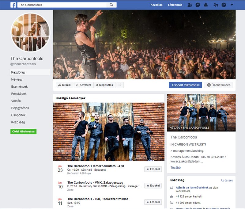Click the Tovább link in the about box
245x209 pixels.
(x=175, y=168)
